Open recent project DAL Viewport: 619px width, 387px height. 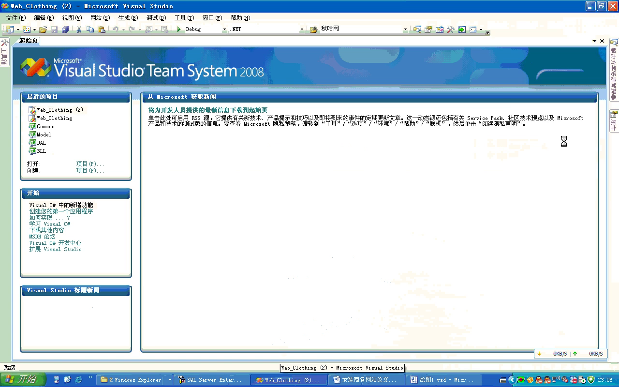[x=42, y=143]
